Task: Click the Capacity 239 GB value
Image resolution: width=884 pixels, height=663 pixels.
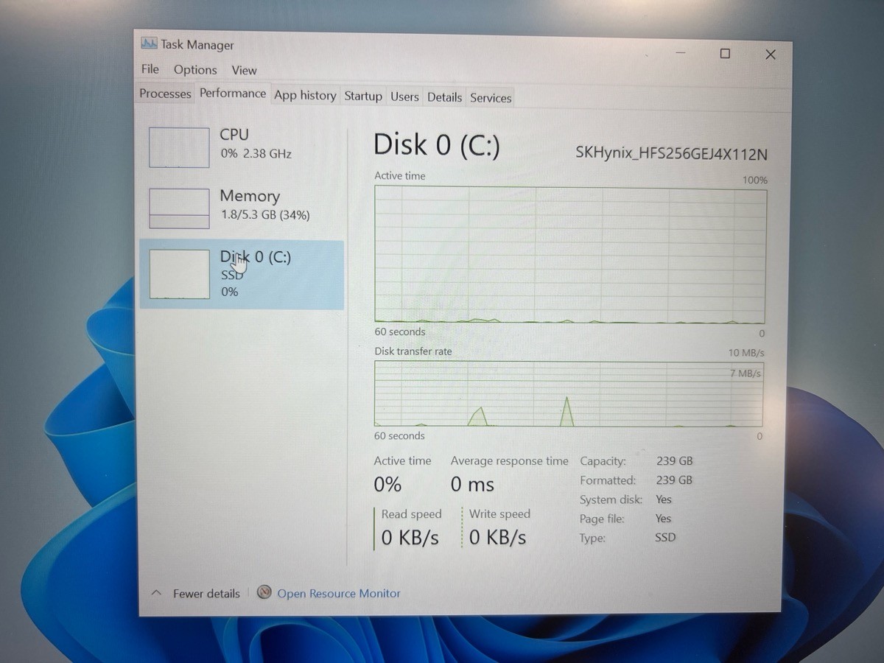Action: click(x=674, y=460)
